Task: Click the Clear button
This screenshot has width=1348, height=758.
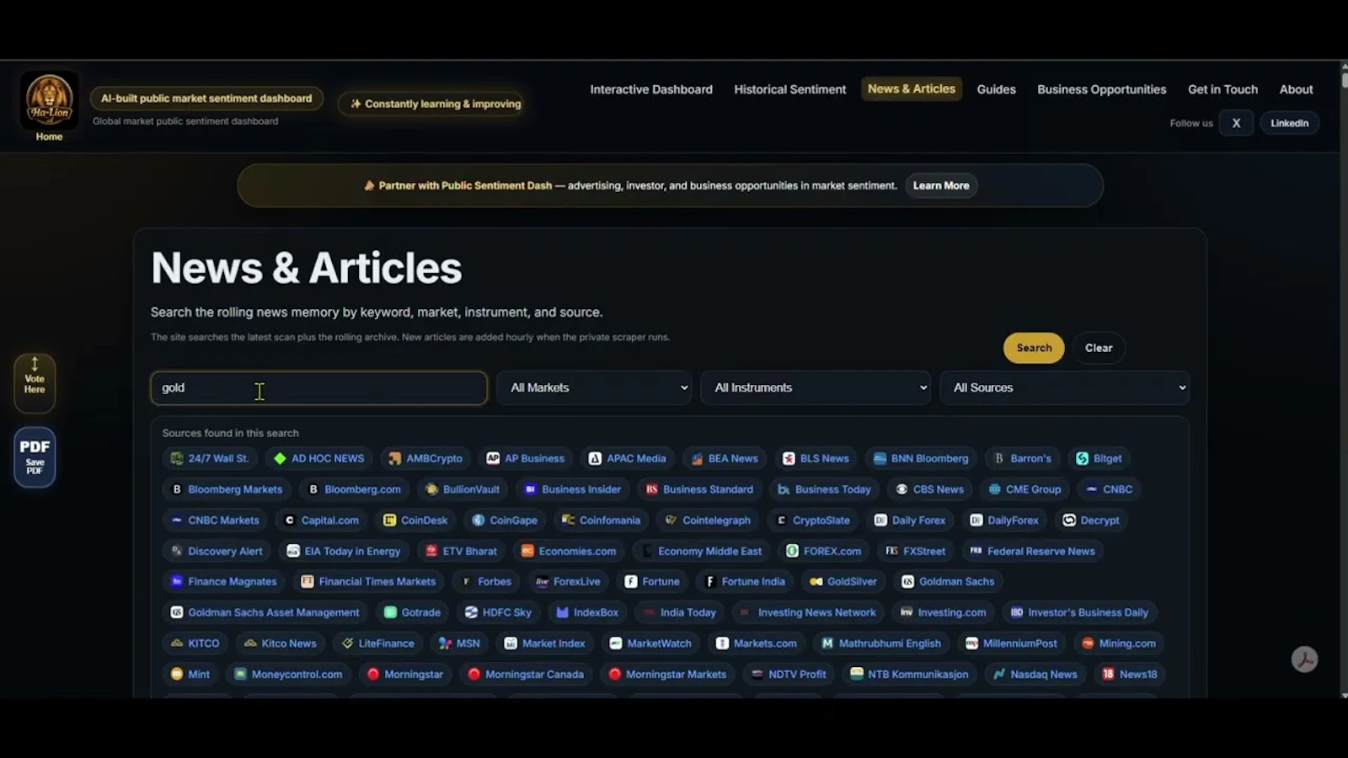Action: [x=1099, y=348]
